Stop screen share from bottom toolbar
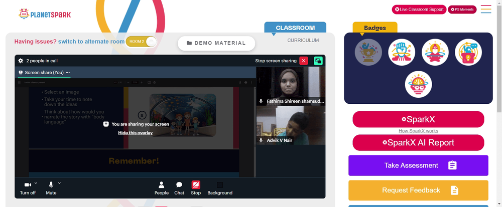This screenshot has height=207, width=502. 196,188
